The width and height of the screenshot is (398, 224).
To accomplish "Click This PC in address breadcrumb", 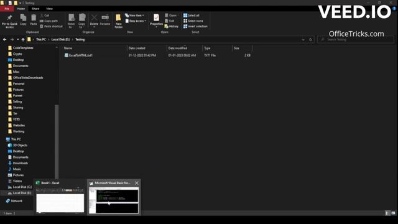I will pos(41,40).
